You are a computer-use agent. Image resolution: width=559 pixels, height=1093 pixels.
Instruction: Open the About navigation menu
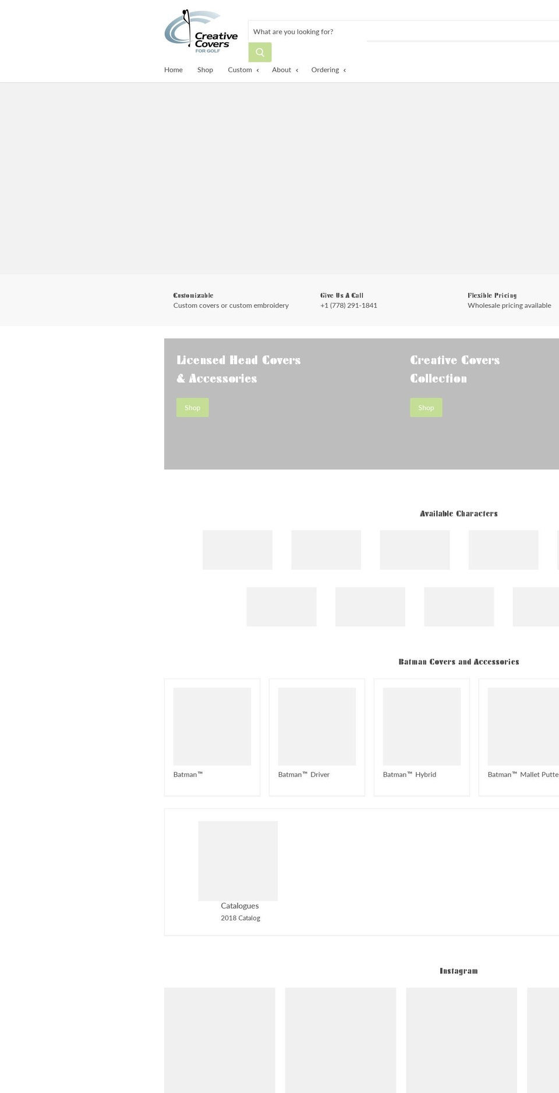(x=281, y=70)
